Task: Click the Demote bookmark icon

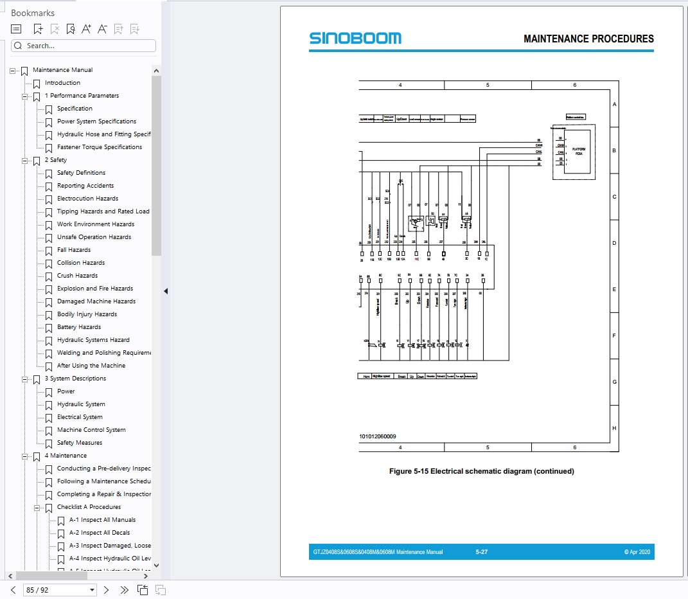Action: (x=134, y=29)
